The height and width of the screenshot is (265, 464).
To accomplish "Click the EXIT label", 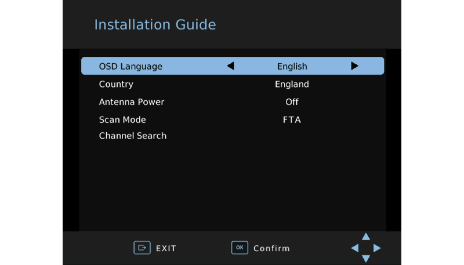I will point(166,248).
